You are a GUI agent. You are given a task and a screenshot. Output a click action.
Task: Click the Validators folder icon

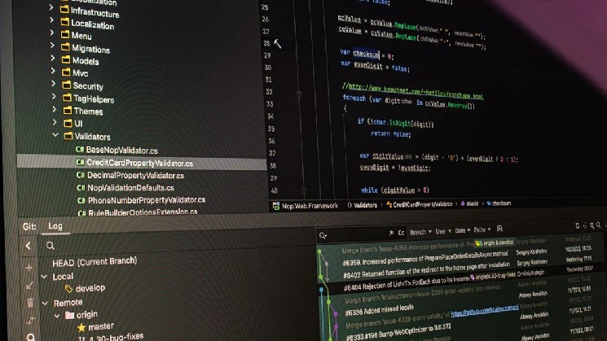(x=68, y=136)
